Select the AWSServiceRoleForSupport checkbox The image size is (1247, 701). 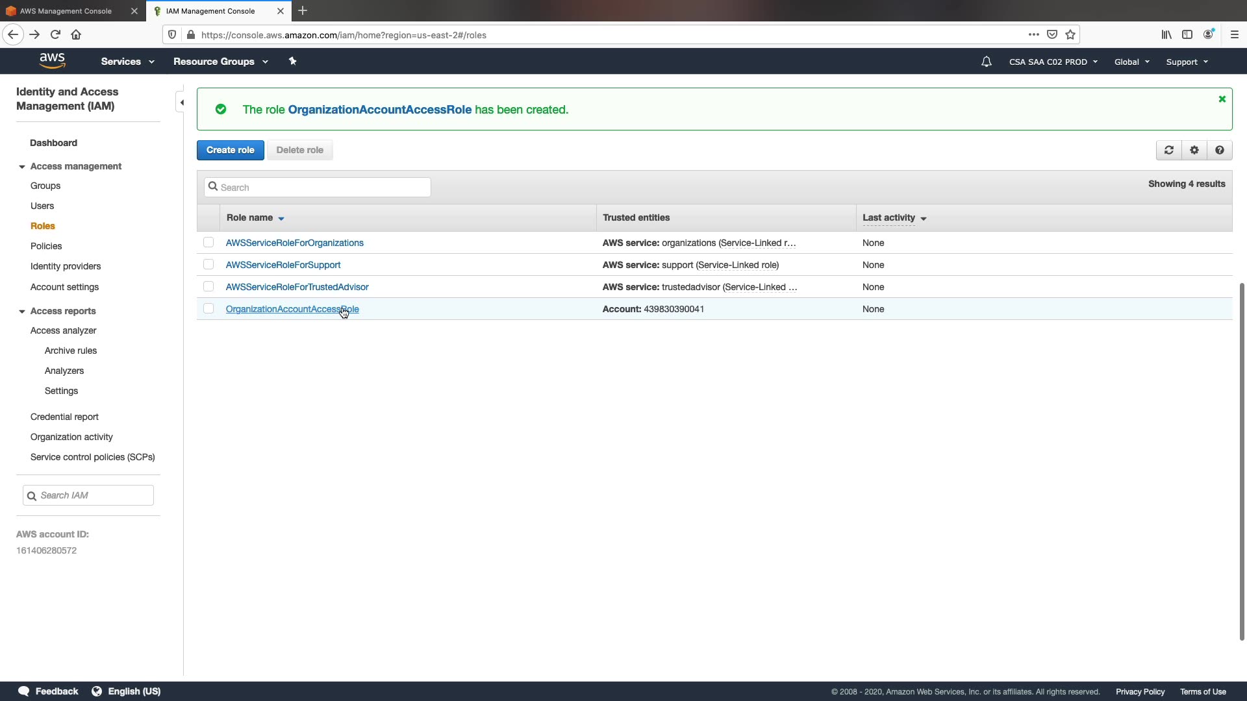tap(208, 265)
